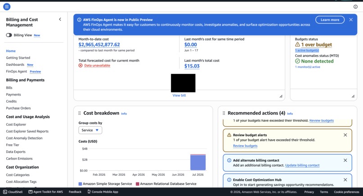363x196 pixels.
Task: Click Feedback in the footer
Action: [x=75, y=192]
